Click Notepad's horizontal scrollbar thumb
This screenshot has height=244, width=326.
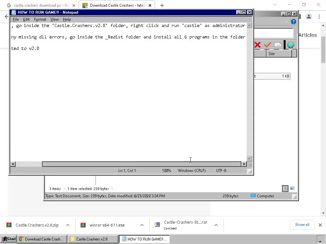142,164
